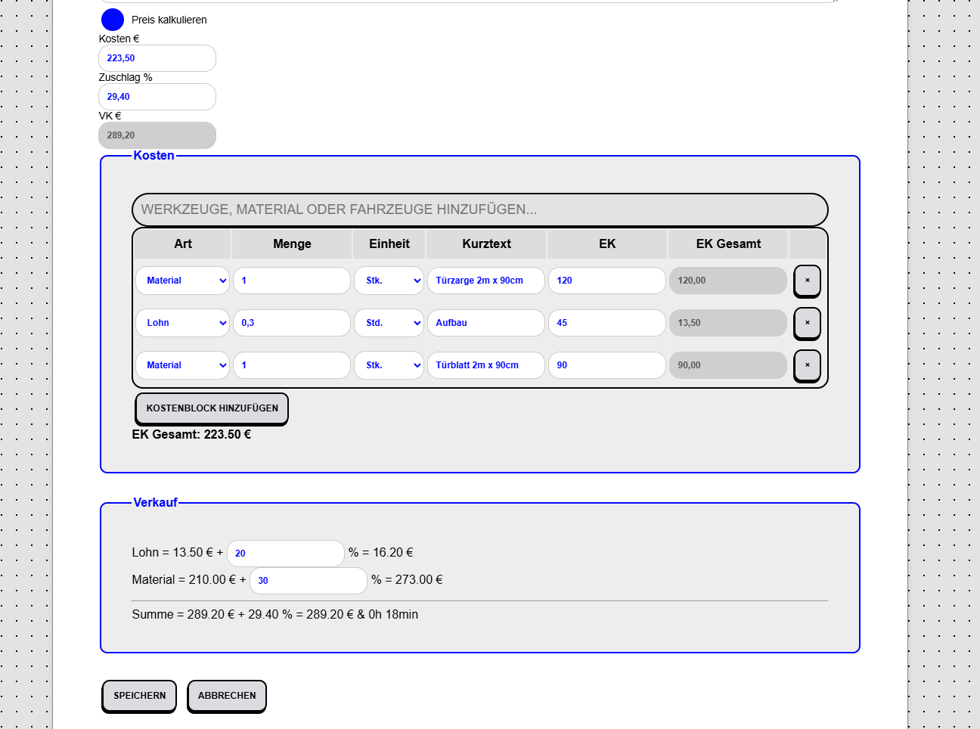
Task: Save with the Speichern button
Action: (x=139, y=696)
